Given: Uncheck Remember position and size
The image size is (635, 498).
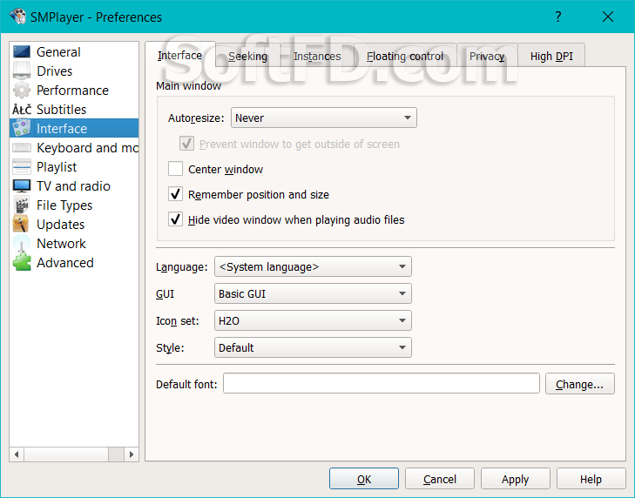Looking at the screenshot, I should [175, 194].
